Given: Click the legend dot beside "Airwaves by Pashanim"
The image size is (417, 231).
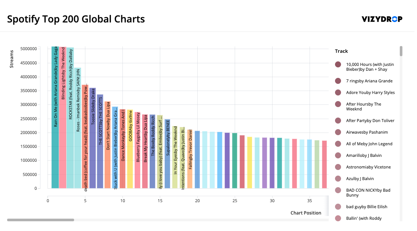Looking at the screenshot, I should (338, 132).
